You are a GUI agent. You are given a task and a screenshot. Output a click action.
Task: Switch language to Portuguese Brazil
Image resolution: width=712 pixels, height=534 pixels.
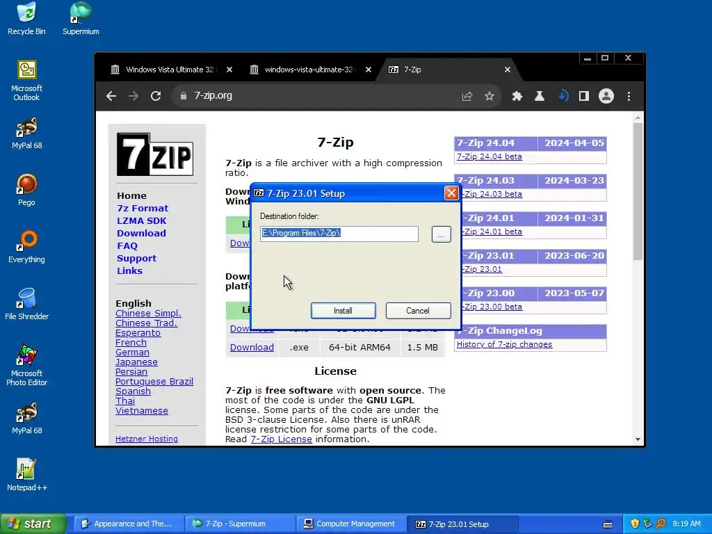click(154, 382)
